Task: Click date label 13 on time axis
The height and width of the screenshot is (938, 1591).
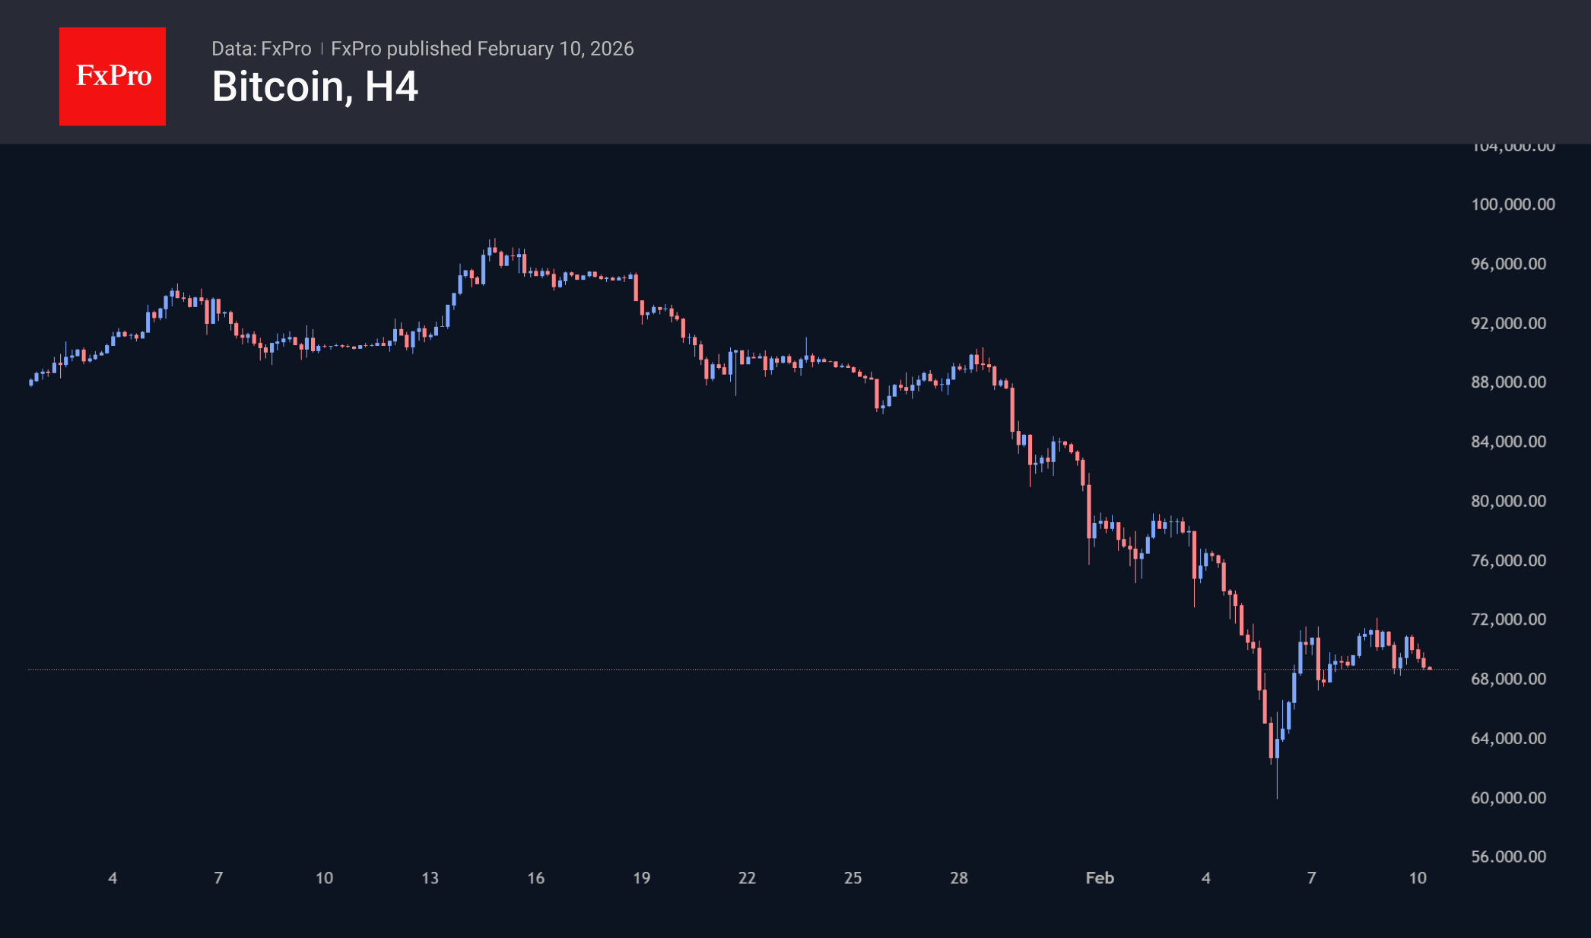Action: tap(430, 878)
